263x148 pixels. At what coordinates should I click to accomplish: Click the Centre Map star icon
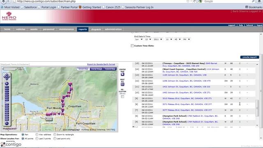tap(122, 74)
